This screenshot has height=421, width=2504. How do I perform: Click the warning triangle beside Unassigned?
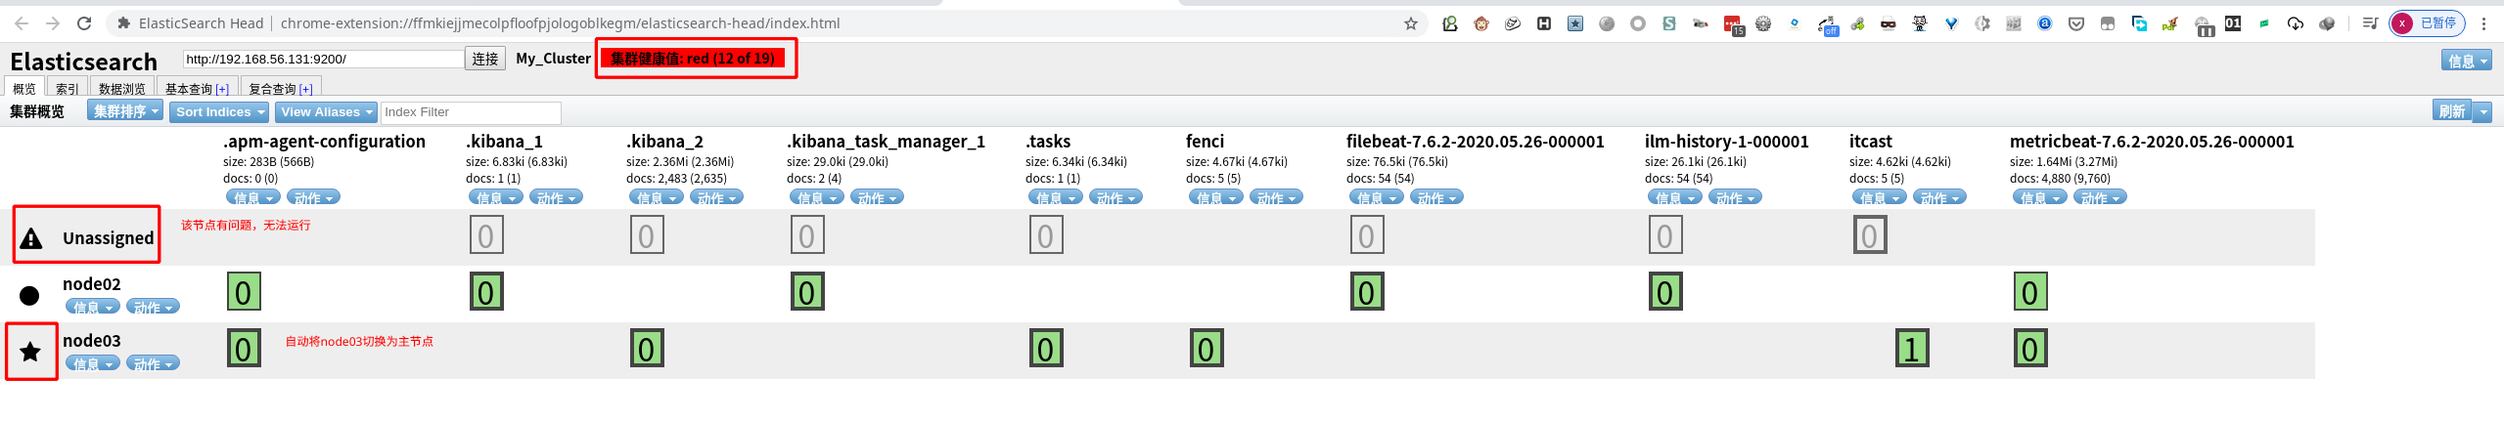coord(31,237)
